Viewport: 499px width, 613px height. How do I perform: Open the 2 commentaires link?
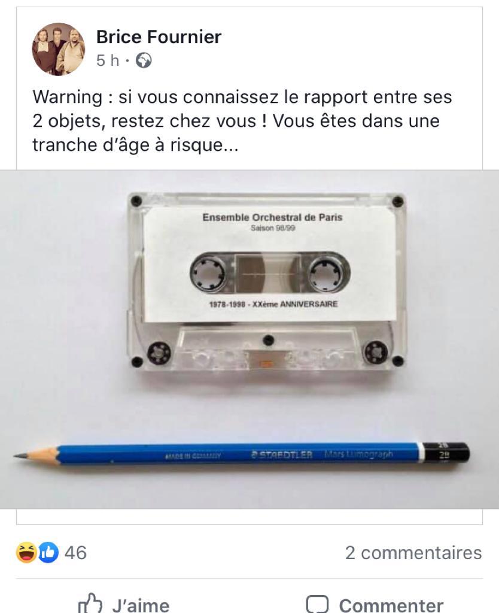413,553
